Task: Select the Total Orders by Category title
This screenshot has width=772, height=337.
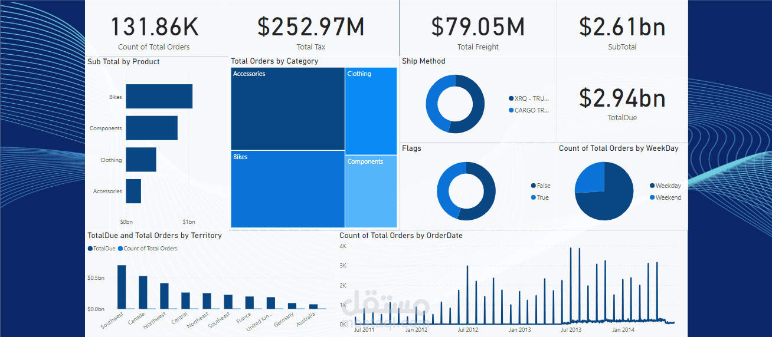Action: click(x=274, y=61)
